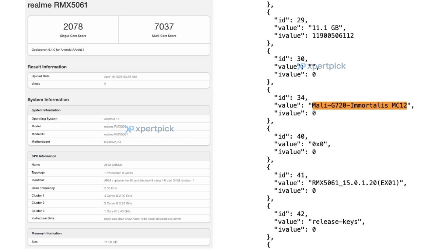Select the k6989v2_64 motherboard value
The height and width of the screenshot is (250, 442).
click(112, 142)
